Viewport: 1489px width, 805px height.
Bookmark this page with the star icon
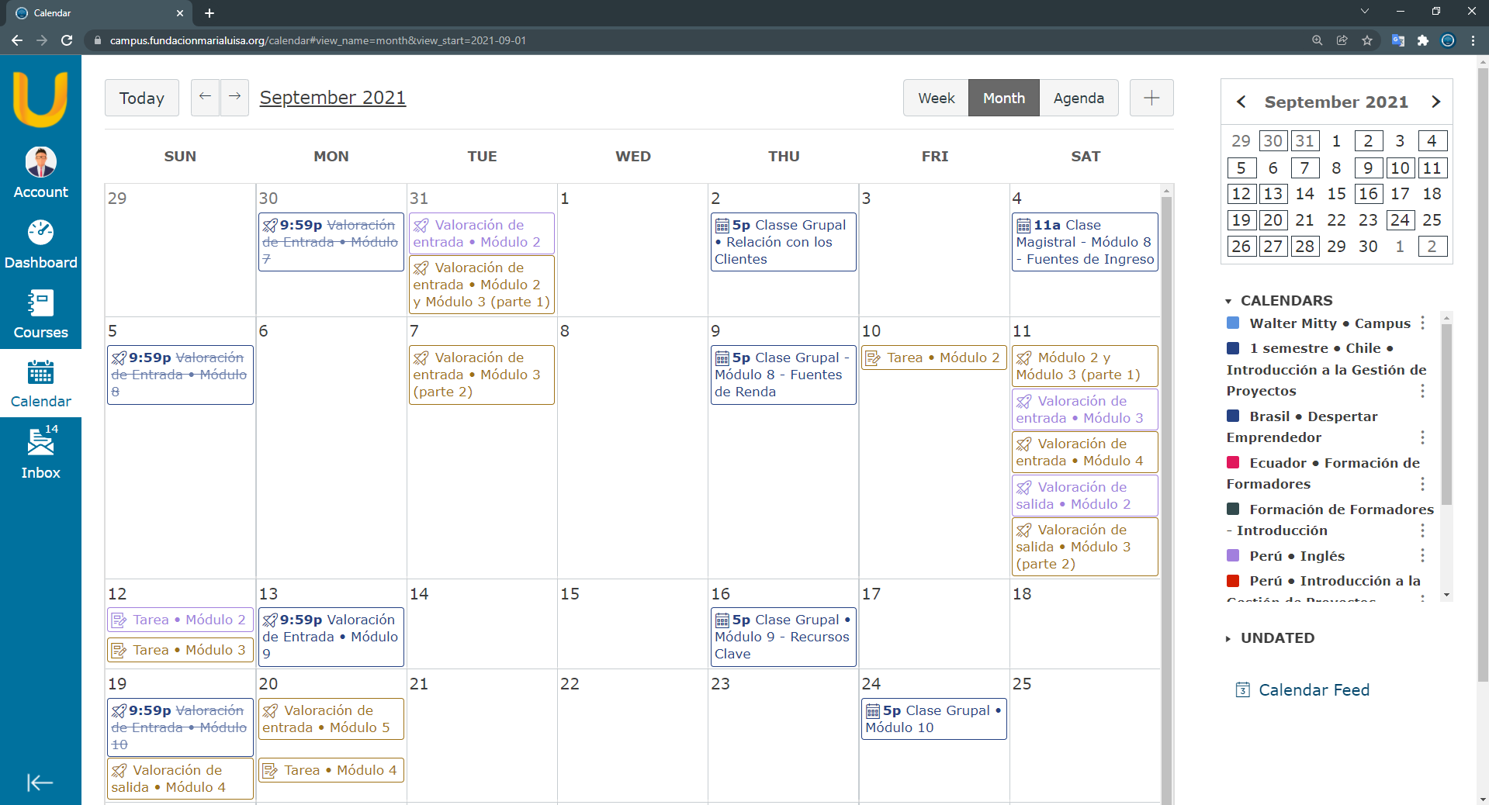1367,40
